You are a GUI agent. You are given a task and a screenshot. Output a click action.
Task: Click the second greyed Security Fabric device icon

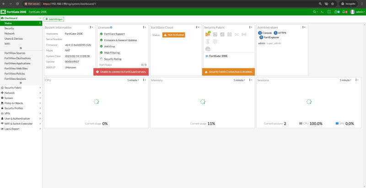(x=215, y=34)
